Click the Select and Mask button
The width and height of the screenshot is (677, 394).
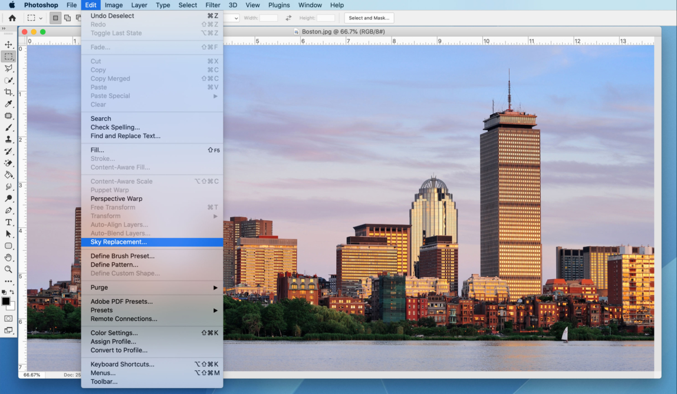tap(369, 18)
